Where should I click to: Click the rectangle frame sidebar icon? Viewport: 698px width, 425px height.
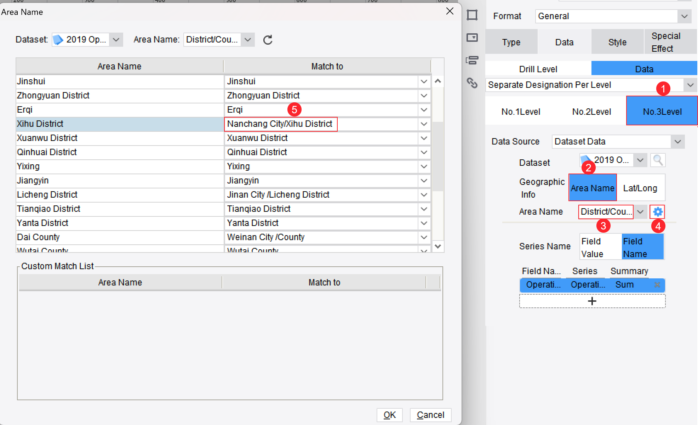[472, 15]
